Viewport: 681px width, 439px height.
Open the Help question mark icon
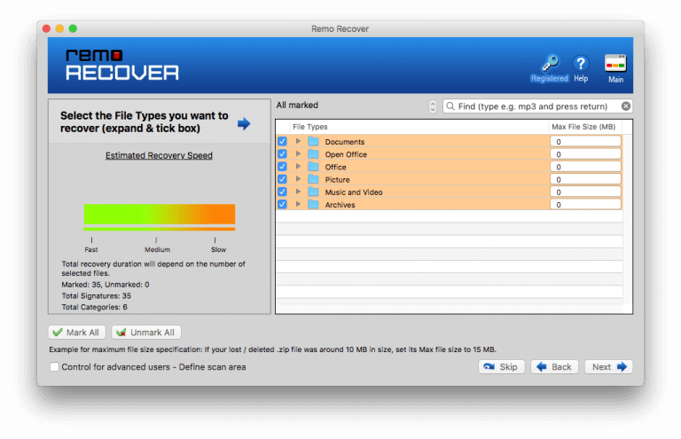point(581,64)
